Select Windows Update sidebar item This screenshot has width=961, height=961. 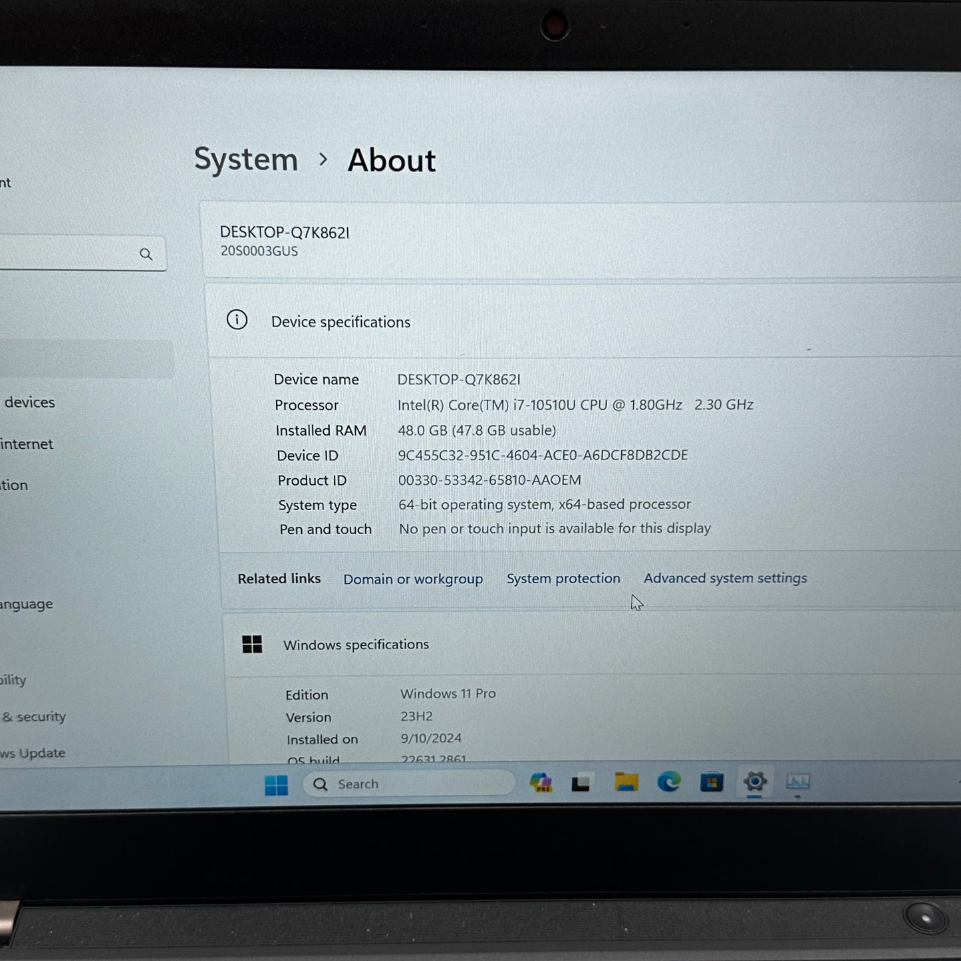tap(33, 754)
